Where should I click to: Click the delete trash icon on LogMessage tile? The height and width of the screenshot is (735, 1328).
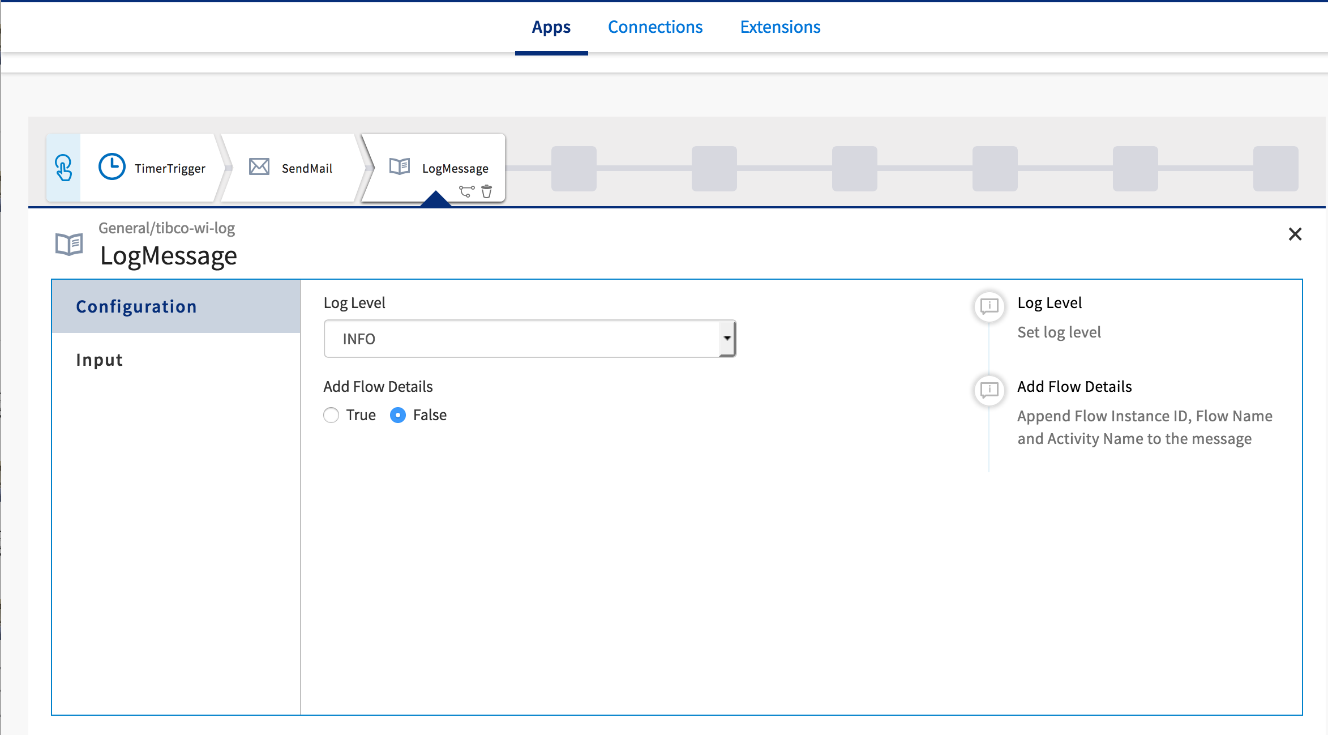[486, 192]
